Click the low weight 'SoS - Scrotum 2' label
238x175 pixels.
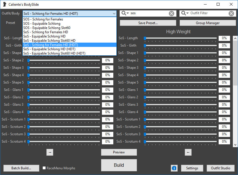14,127
